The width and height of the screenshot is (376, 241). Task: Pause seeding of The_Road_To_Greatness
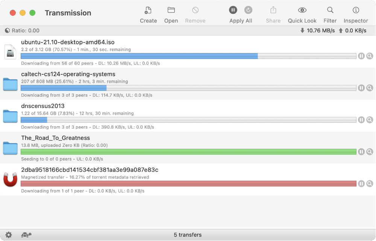coord(361,152)
